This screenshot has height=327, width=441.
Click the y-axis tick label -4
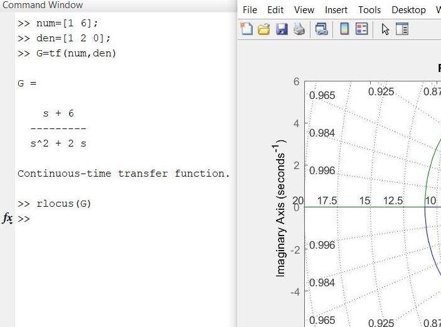295,292
